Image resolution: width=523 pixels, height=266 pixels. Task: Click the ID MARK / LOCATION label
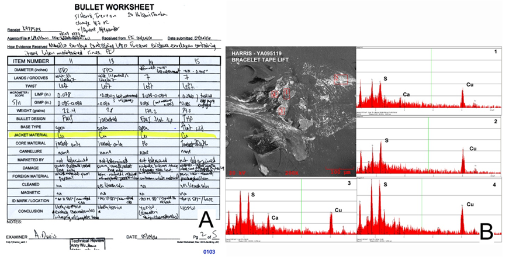(x=31, y=201)
